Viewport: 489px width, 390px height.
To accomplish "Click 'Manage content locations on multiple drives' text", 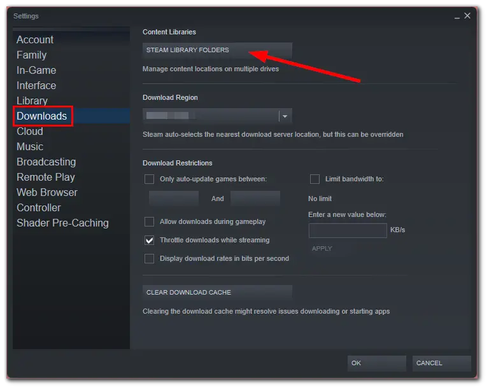I will pos(211,69).
